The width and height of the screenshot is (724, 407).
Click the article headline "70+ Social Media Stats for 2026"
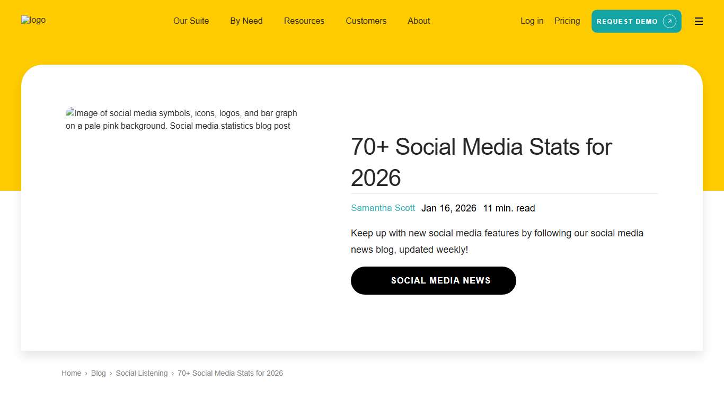pos(481,162)
